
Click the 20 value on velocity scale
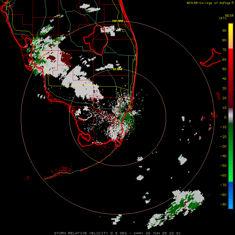224,98
